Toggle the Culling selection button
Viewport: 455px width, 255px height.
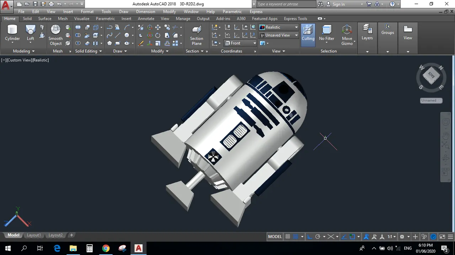pyautogui.click(x=308, y=34)
